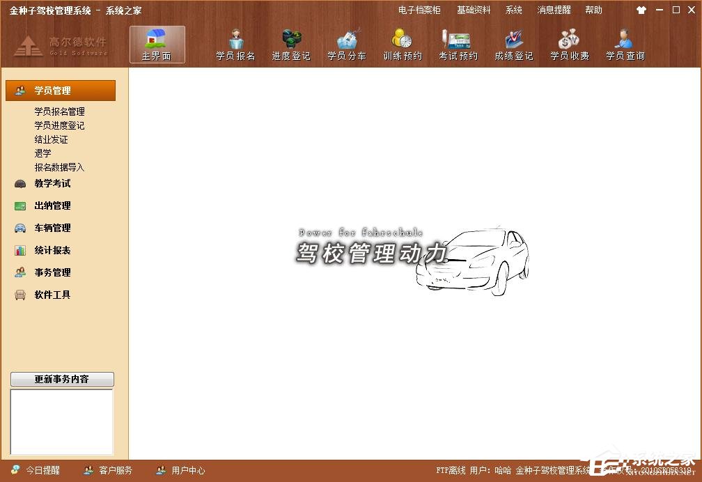702x482 pixels.
Task: Open 今日提醒 in the status bar
Action: tap(36, 471)
